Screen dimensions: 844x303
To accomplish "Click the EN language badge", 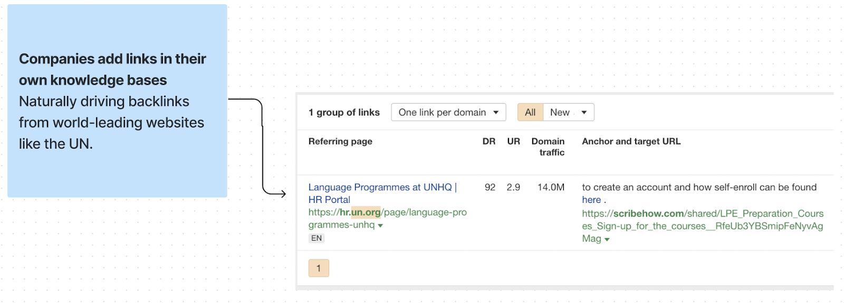I will (x=316, y=238).
